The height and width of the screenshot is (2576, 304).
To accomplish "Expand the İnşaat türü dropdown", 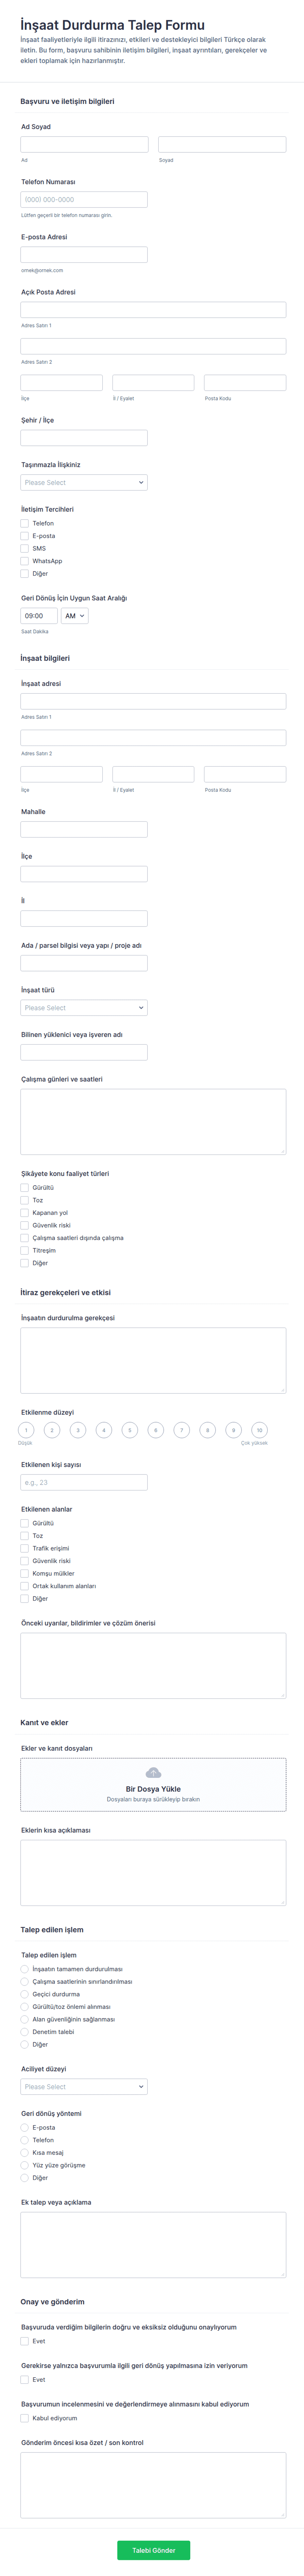I will click(x=84, y=1008).
